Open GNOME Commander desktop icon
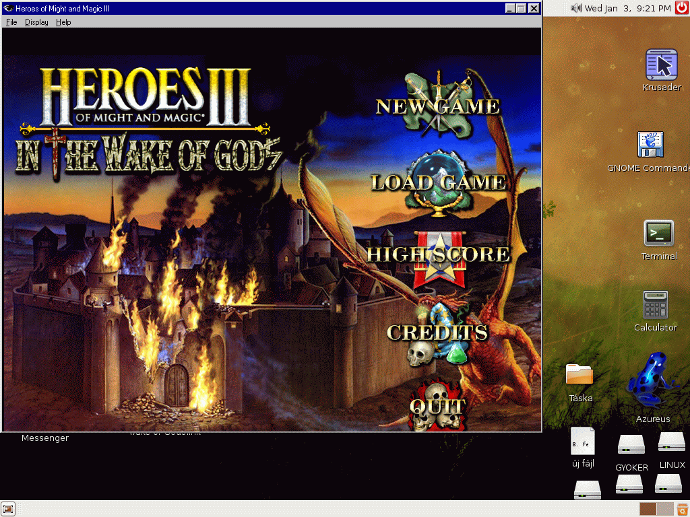 pos(650,145)
